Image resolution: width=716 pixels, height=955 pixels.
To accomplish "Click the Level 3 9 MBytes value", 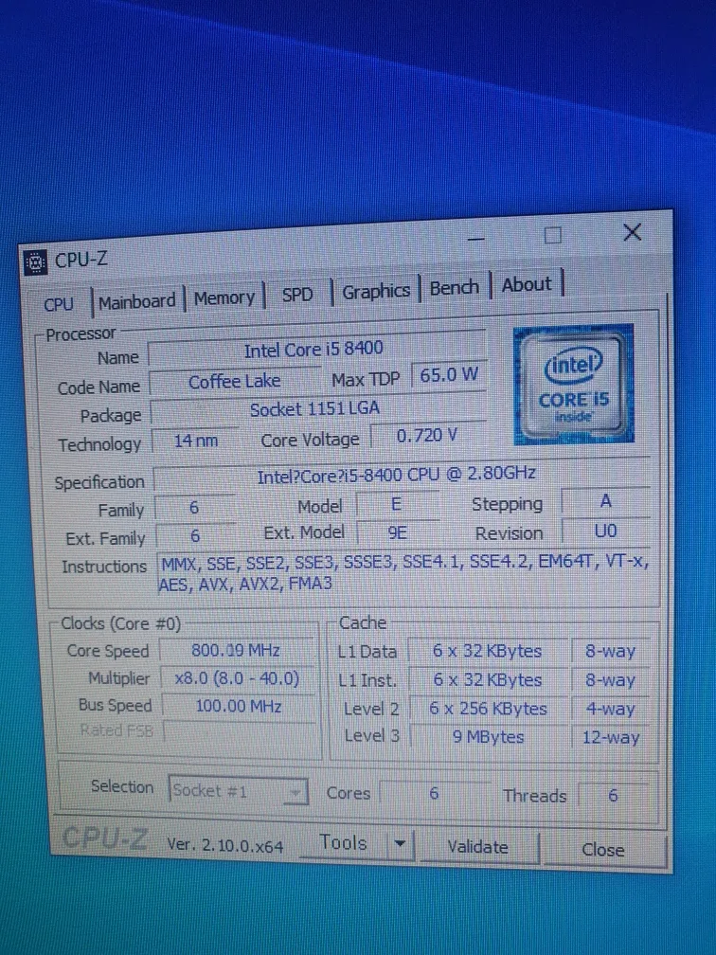I will 489,737.
